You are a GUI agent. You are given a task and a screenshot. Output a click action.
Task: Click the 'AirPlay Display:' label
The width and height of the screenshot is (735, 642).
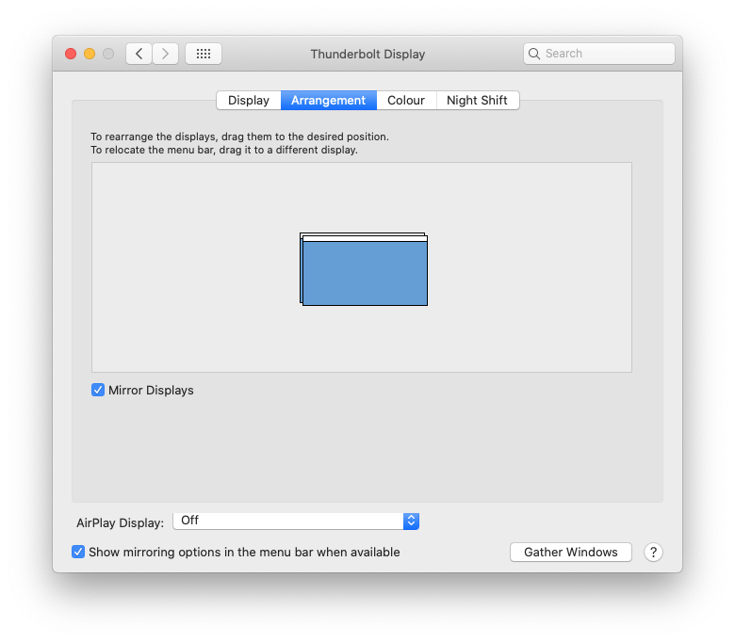coord(120,522)
